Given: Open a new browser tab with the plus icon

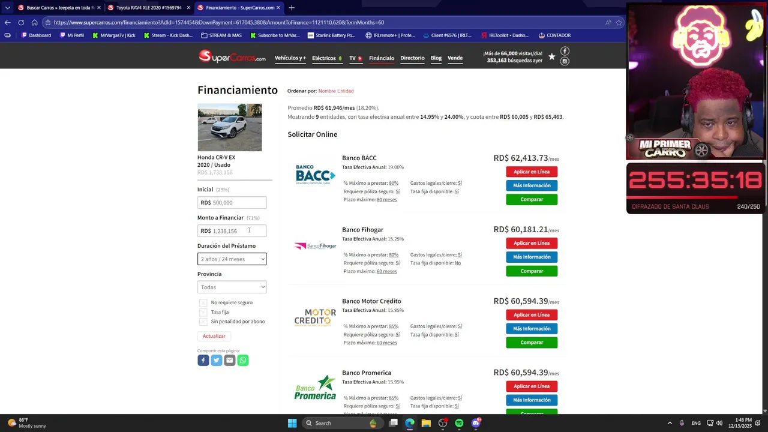Looking at the screenshot, I should (x=292, y=8).
